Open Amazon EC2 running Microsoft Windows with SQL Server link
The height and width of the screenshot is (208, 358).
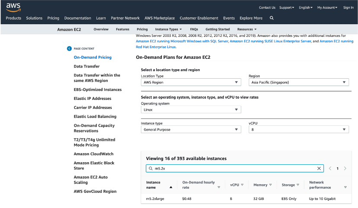[x=182, y=41]
